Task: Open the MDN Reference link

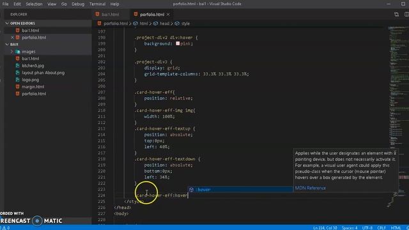Action: [x=310, y=188]
